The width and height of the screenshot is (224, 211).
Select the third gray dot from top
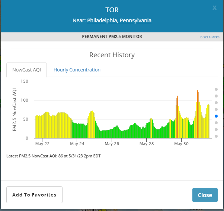(x=216, y=103)
